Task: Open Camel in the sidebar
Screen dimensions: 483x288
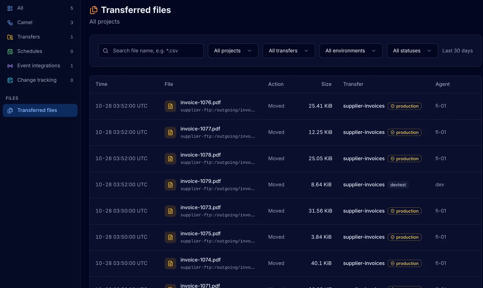Action: point(40,22)
